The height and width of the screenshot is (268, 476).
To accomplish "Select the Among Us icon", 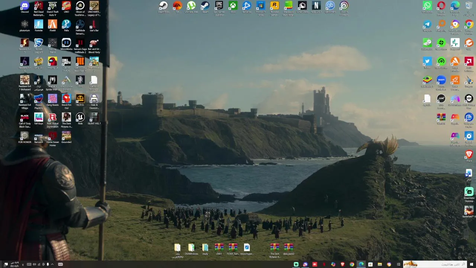I will coord(52,63).
